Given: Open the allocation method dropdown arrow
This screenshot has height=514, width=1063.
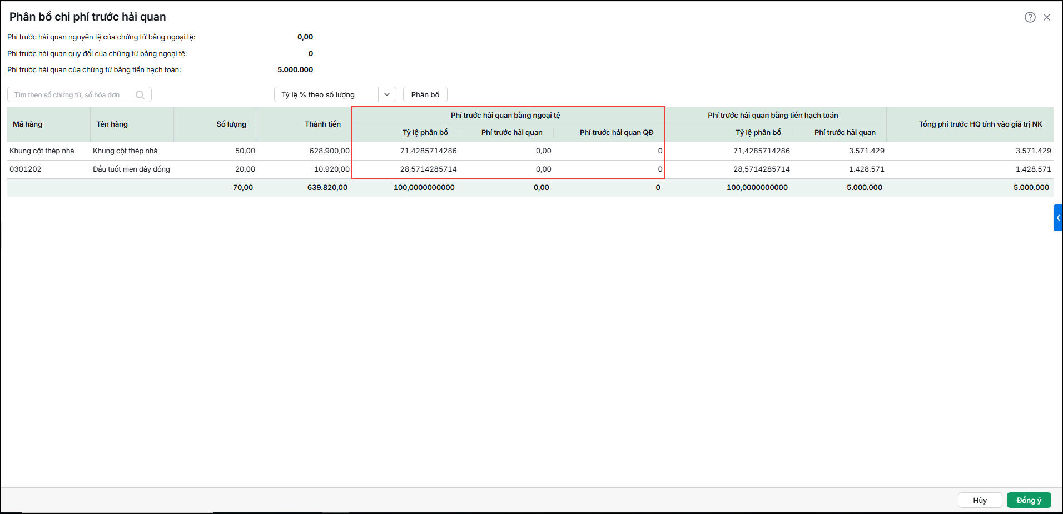Looking at the screenshot, I should [x=387, y=94].
